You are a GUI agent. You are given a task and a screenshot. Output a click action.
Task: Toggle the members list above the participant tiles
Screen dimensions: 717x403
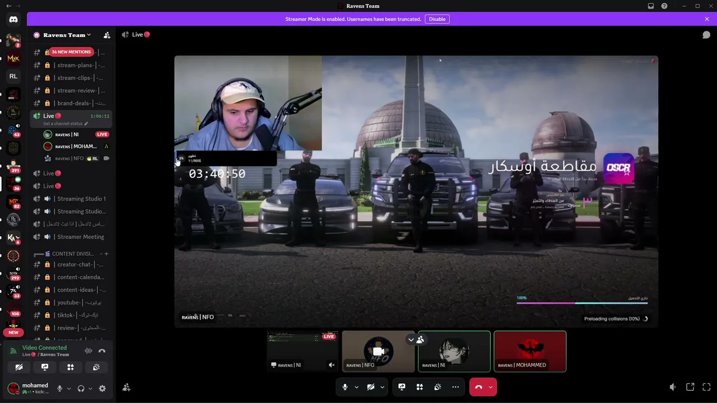click(420, 340)
